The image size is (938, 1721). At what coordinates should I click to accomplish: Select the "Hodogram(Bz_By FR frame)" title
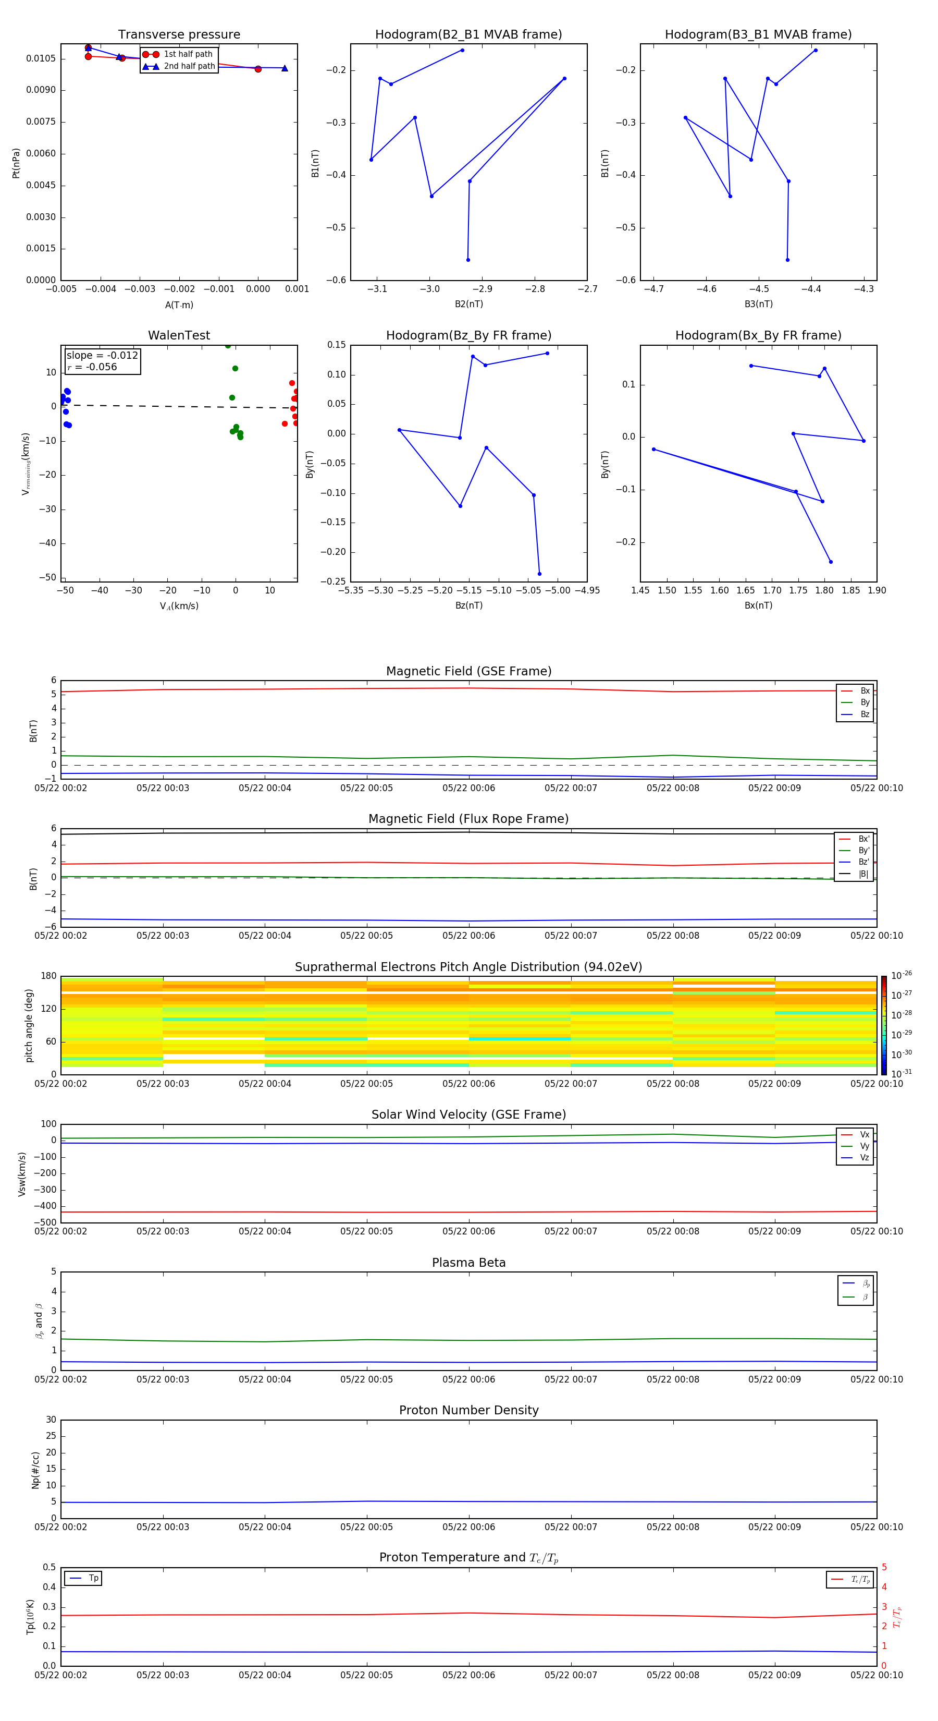tap(468, 335)
